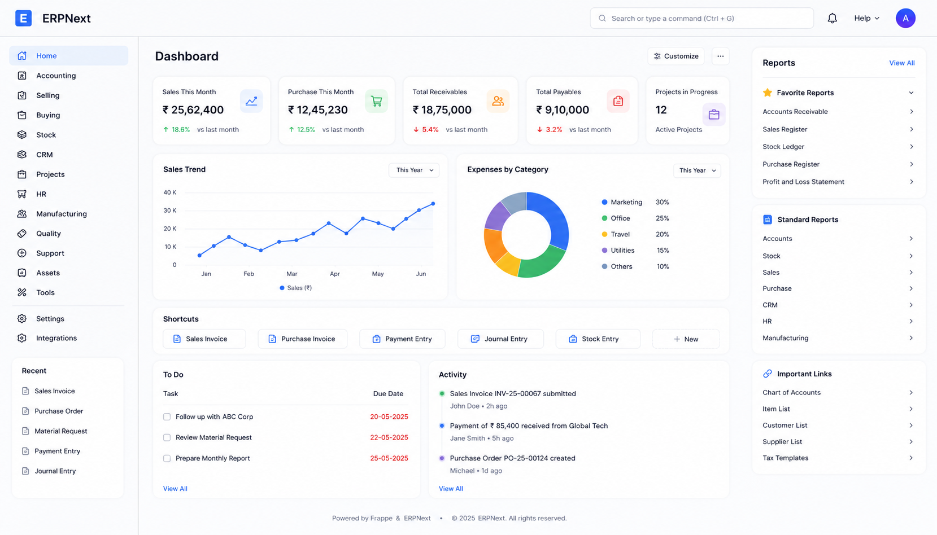Click the Selling sidebar icon

coord(22,95)
